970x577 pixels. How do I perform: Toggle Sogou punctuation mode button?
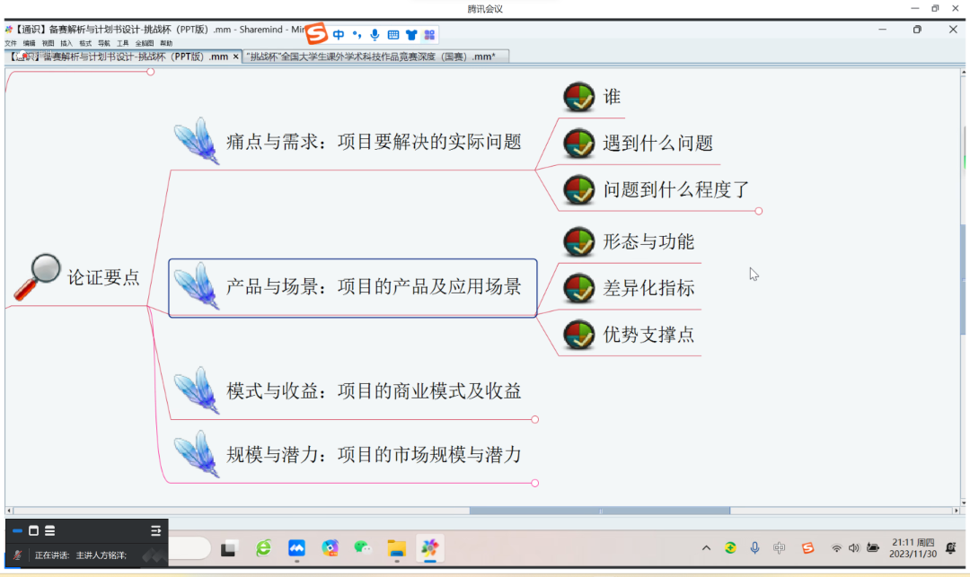click(357, 35)
